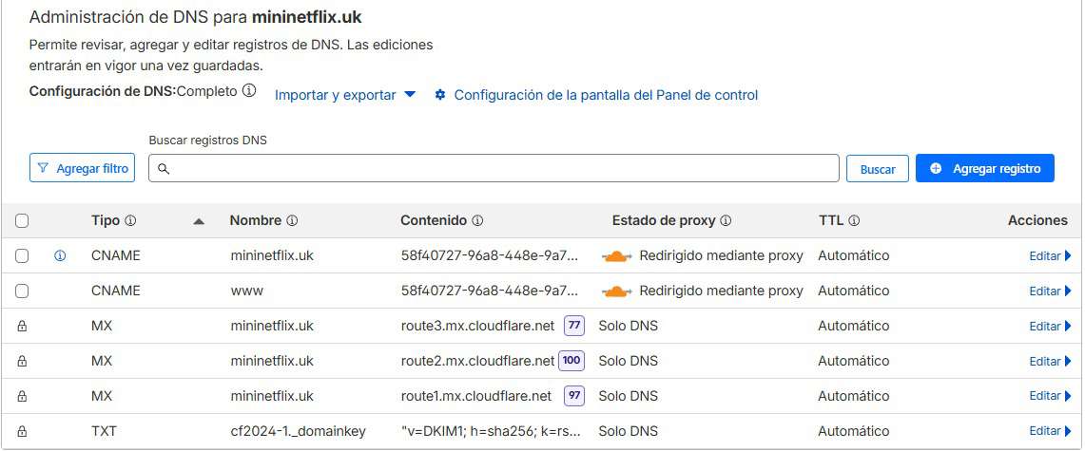The width and height of the screenshot is (1085, 451).
Task: Click the info icon on first CNAME row
Action: click(60, 255)
